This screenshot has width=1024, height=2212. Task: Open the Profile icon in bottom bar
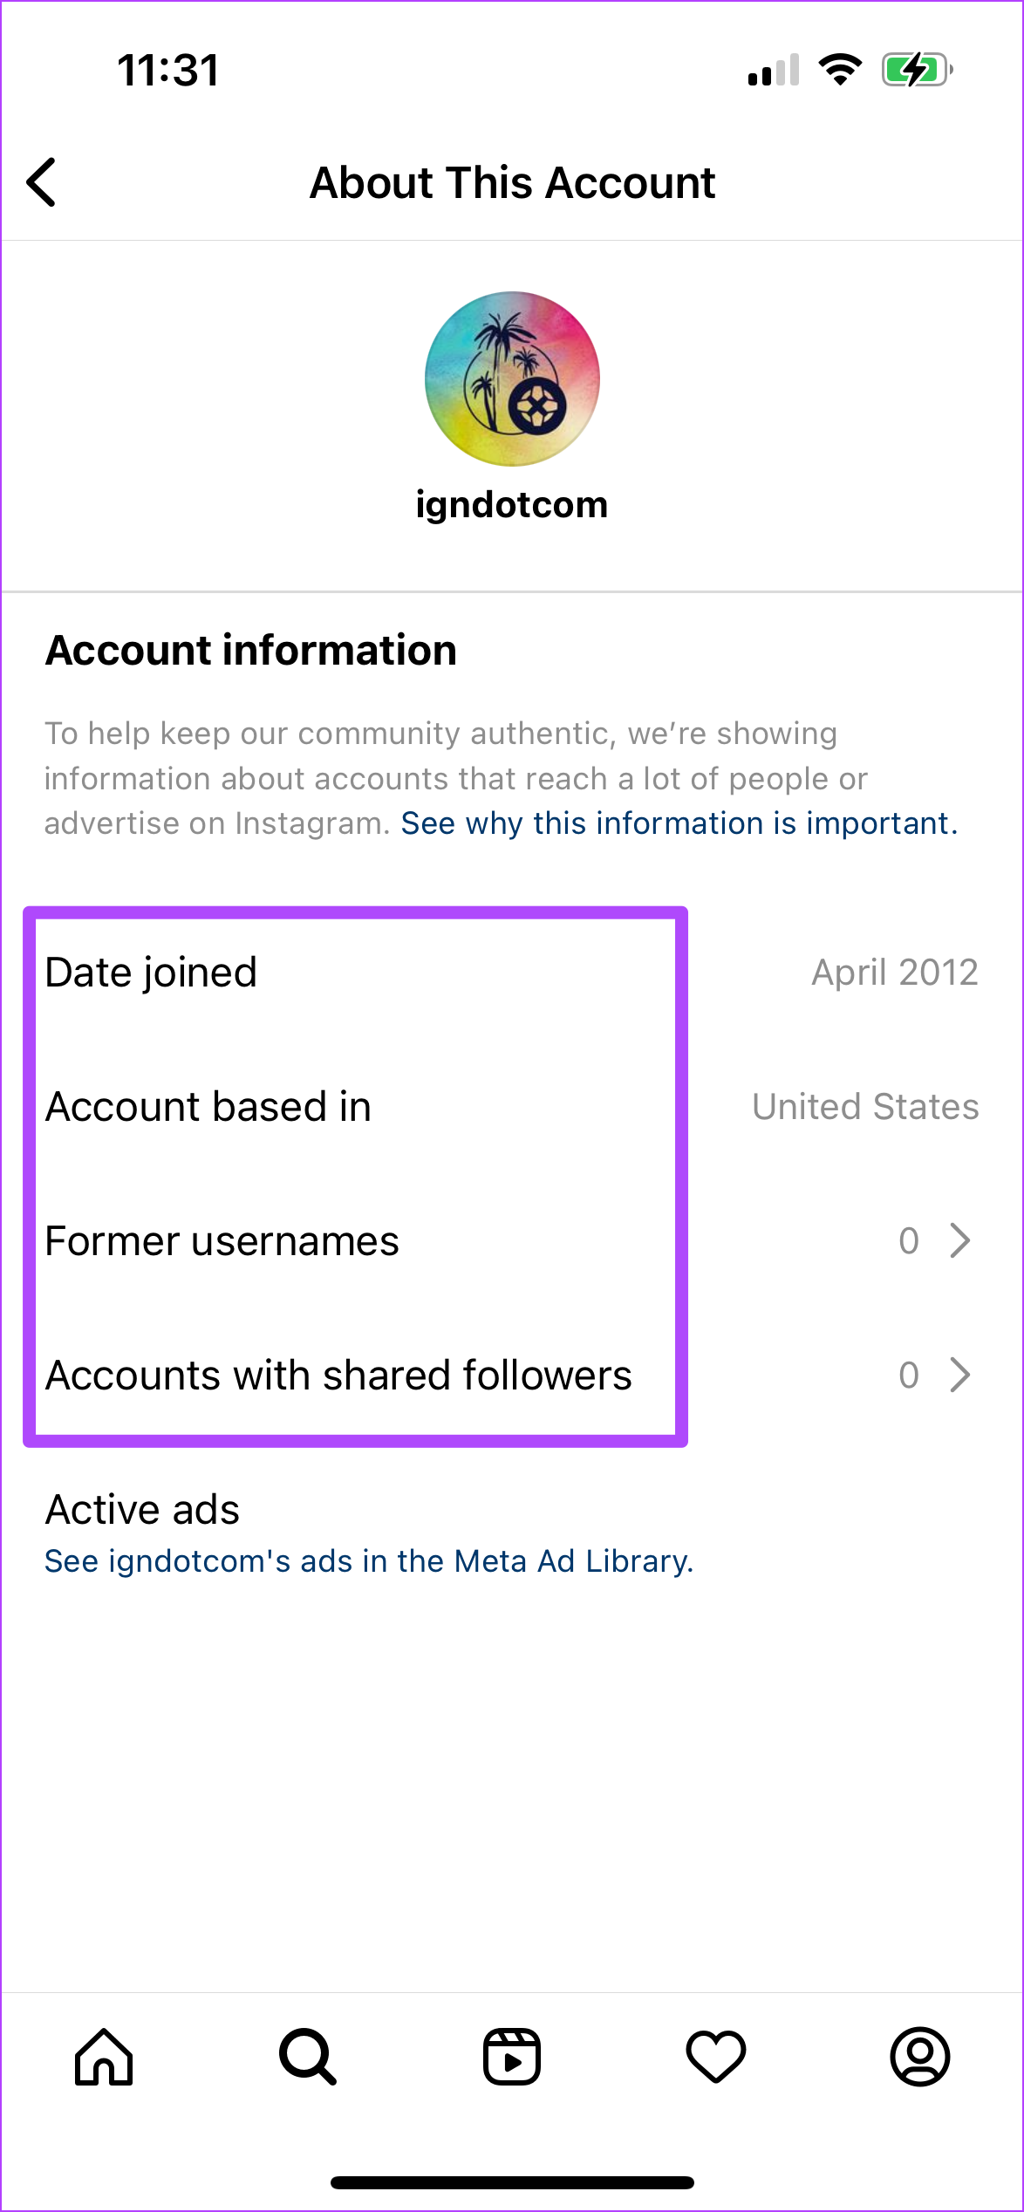click(920, 2056)
